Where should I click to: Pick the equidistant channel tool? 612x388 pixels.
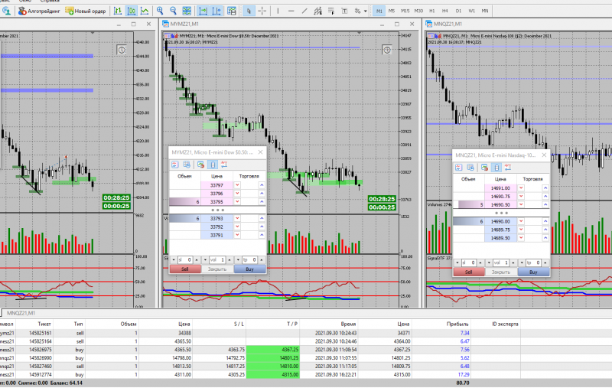point(318,11)
